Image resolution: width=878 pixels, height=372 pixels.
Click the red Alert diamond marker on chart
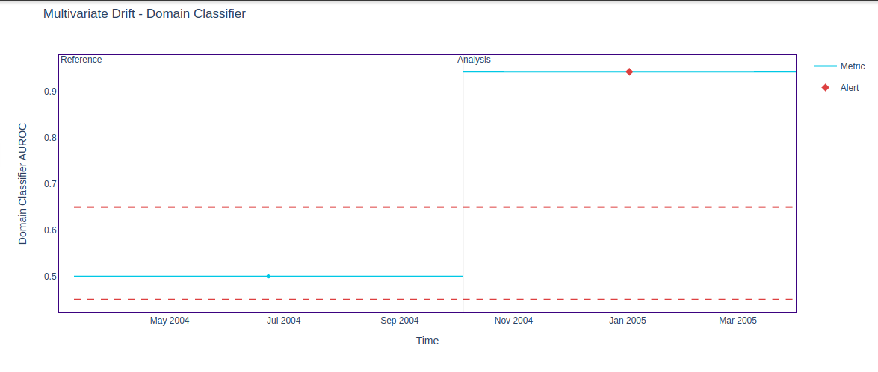pos(629,72)
